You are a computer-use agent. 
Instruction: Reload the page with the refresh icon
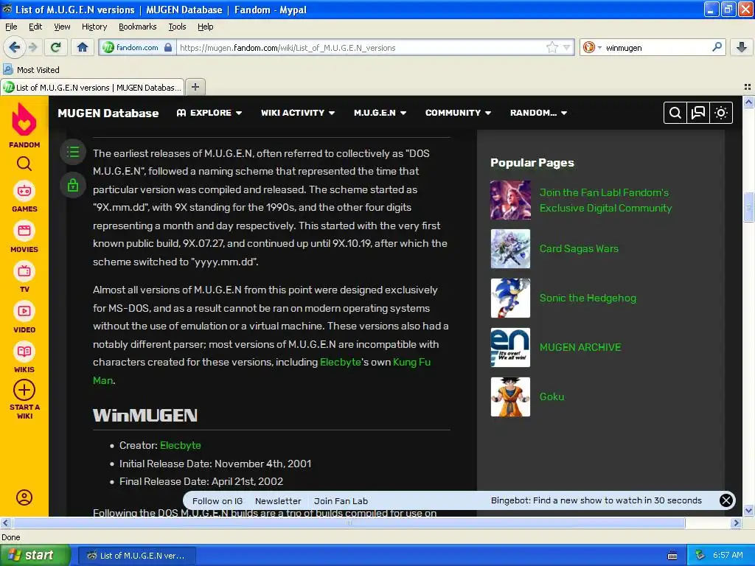56,47
